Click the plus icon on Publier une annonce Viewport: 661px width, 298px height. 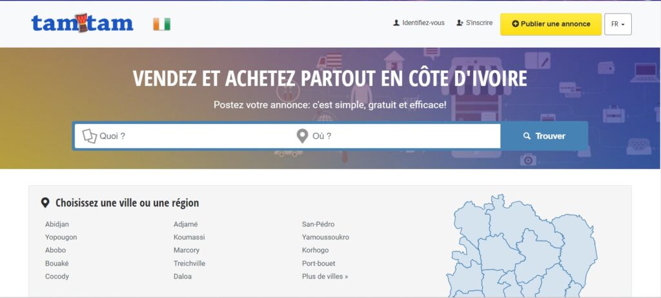[x=515, y=24]
